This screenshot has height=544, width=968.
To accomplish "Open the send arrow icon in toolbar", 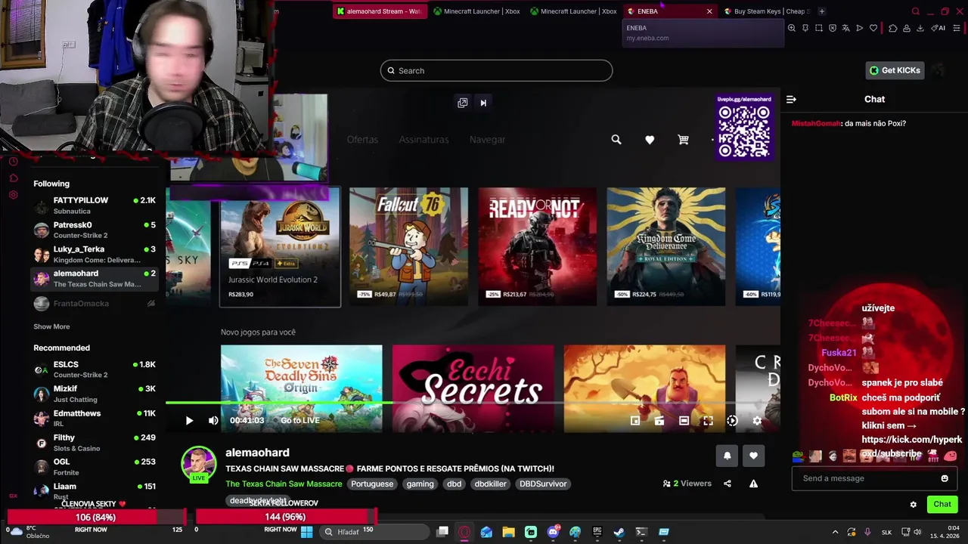I will point(859,28).
